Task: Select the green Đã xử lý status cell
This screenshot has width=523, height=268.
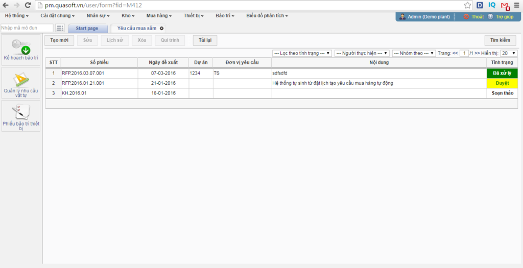Action: coord(503,74)
